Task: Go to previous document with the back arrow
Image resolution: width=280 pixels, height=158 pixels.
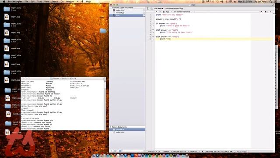Action: point(157,12)
